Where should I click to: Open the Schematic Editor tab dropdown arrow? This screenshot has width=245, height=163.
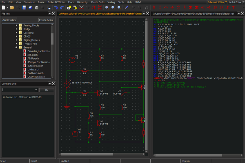226,2
